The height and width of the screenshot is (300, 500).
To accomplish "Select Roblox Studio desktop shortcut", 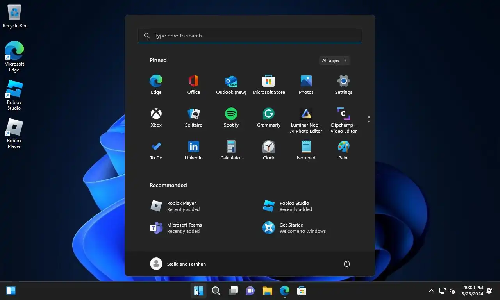I will tap(14, 96).
